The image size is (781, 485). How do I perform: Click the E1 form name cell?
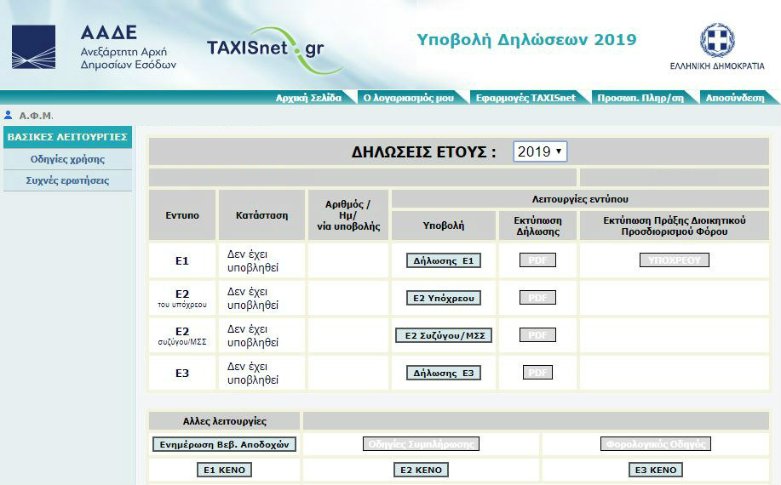tap(182, 260)
